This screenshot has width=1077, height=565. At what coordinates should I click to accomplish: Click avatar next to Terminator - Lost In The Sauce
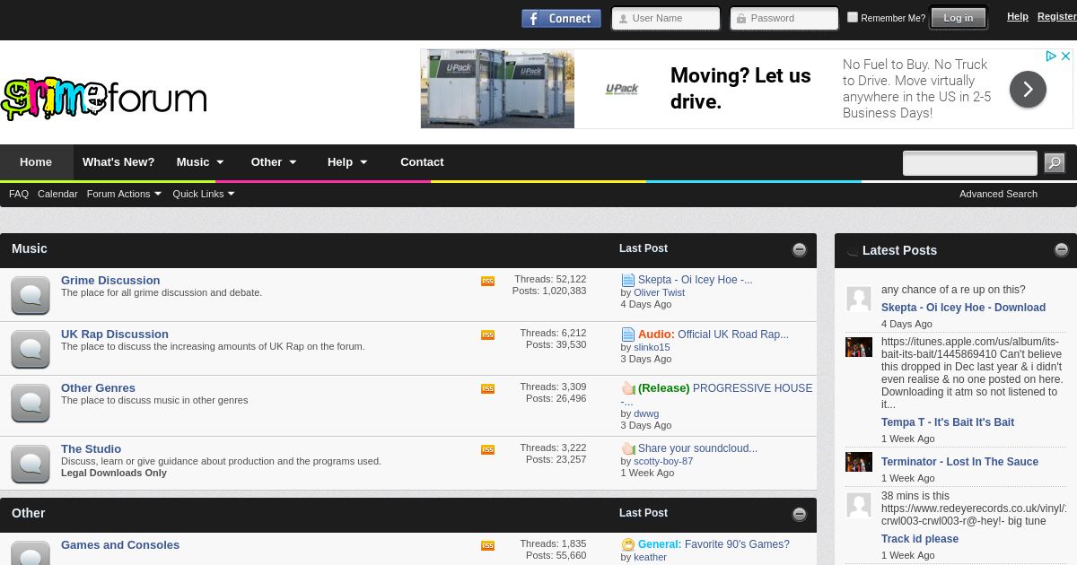tap(859, 462)
